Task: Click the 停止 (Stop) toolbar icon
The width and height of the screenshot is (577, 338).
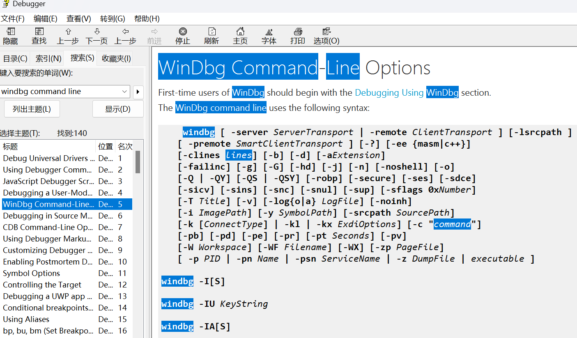Action: tap(183, 36)
